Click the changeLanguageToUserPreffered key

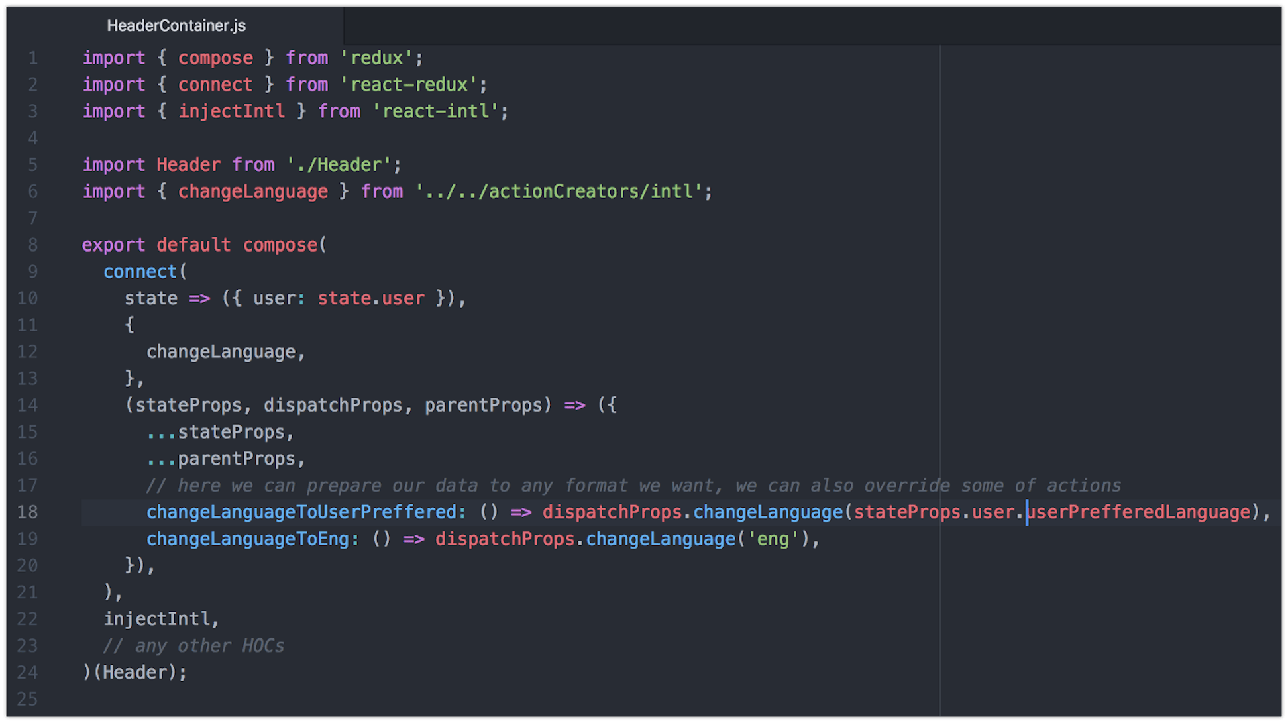coord(302,512)
